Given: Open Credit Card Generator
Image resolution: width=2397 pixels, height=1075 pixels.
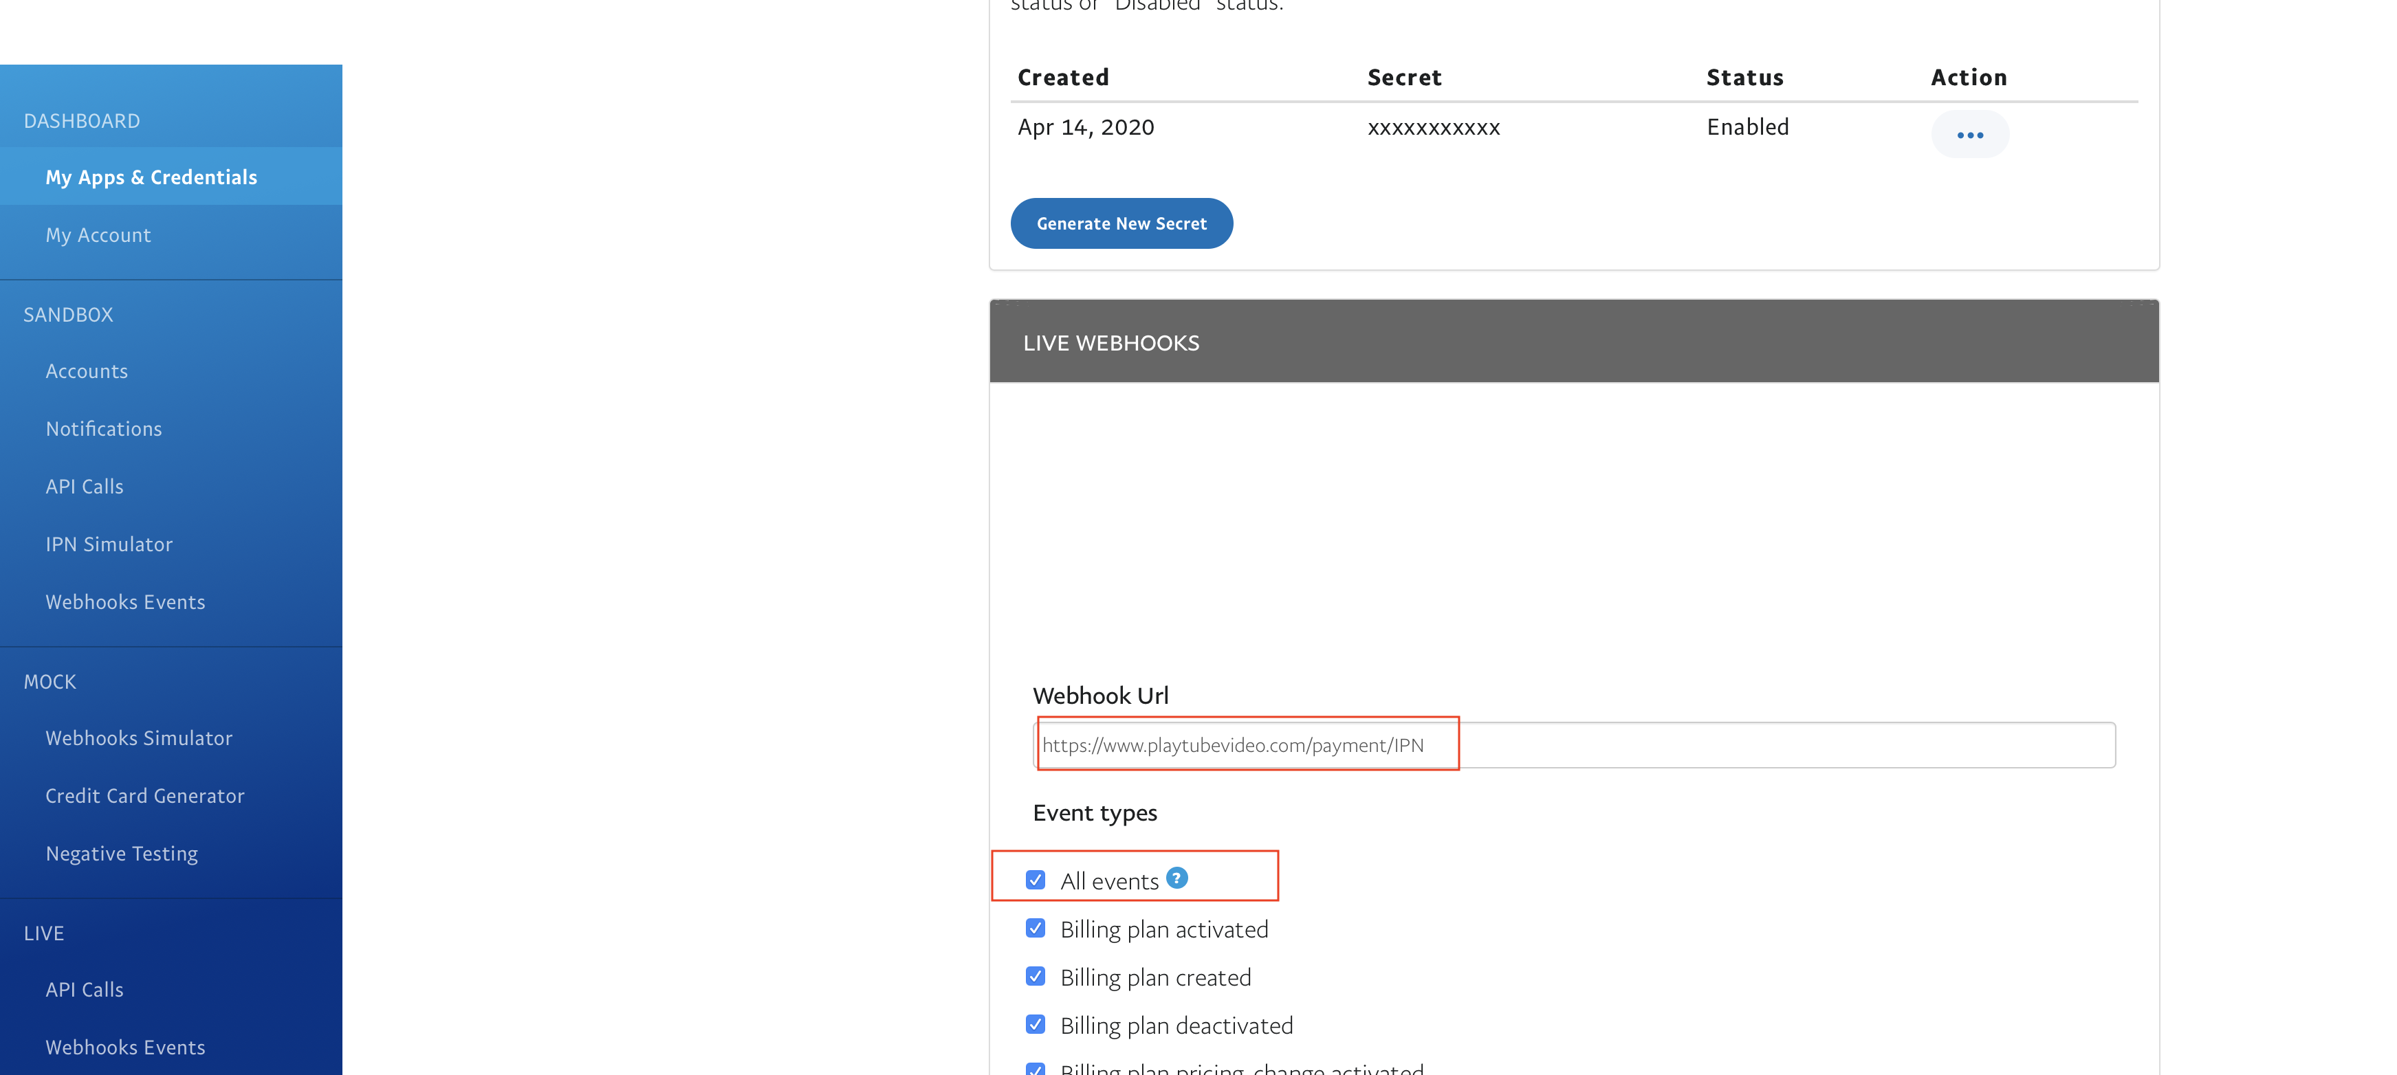Looking at the screenshot, I should click(144, 796).
